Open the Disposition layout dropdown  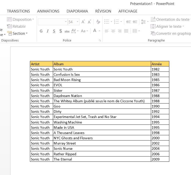click(20, 19)
